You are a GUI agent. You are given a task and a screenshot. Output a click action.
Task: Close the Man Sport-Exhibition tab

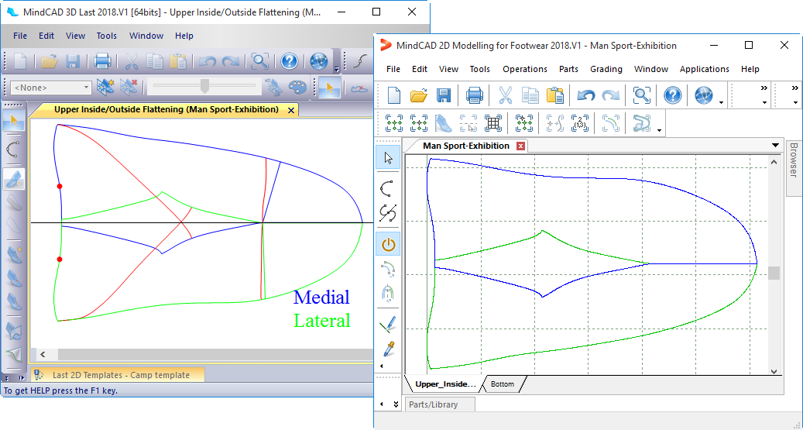[x=521, y=146]
